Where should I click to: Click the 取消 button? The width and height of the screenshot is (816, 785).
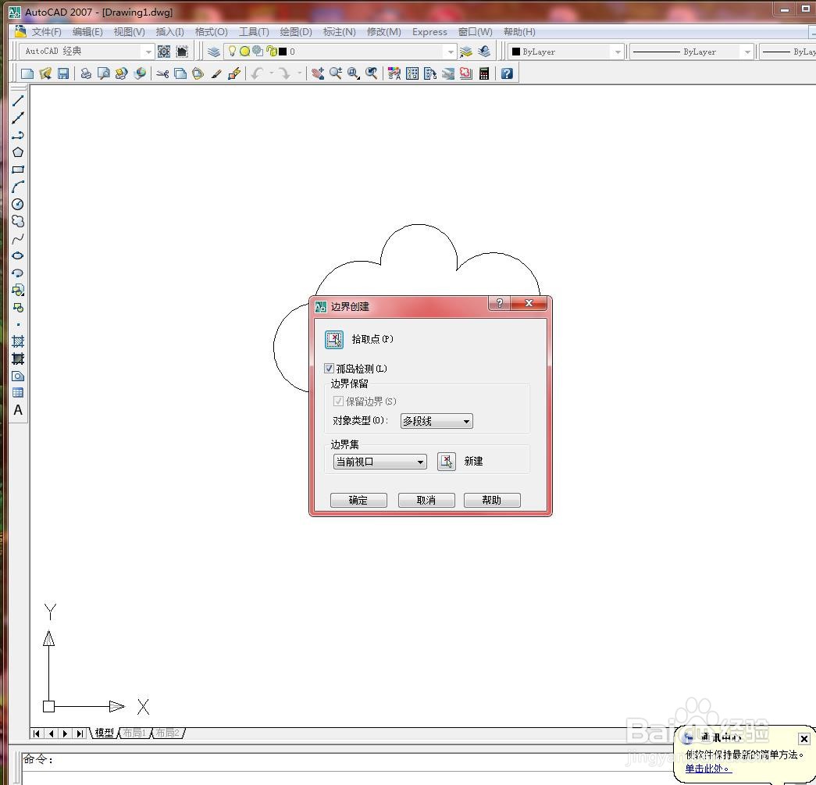click(426, 500)
